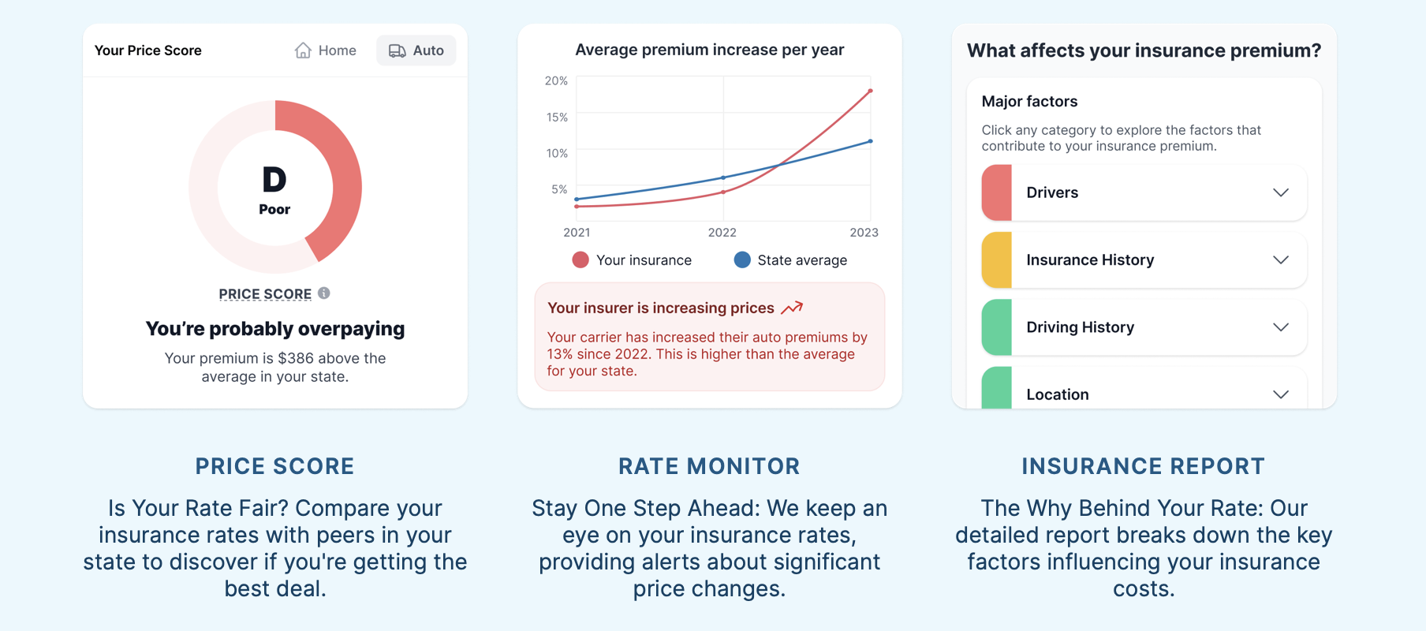Image resolution: width=1426 pixels, height=631 pixels.
Task: Expand the Insurance History chevron
Action: tap(1281, 259)
